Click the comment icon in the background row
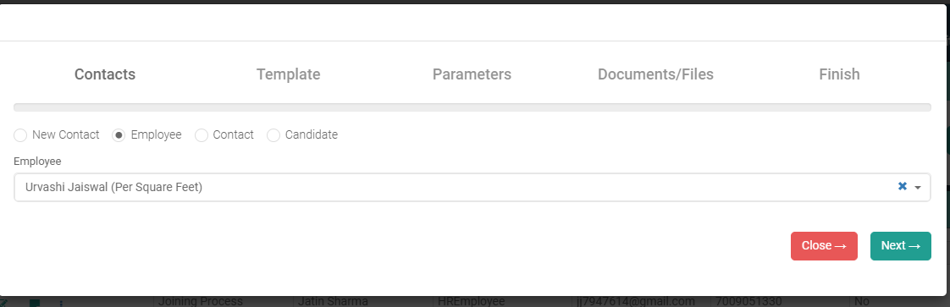Viewport: 950px width, 307px height. [35, 303]
